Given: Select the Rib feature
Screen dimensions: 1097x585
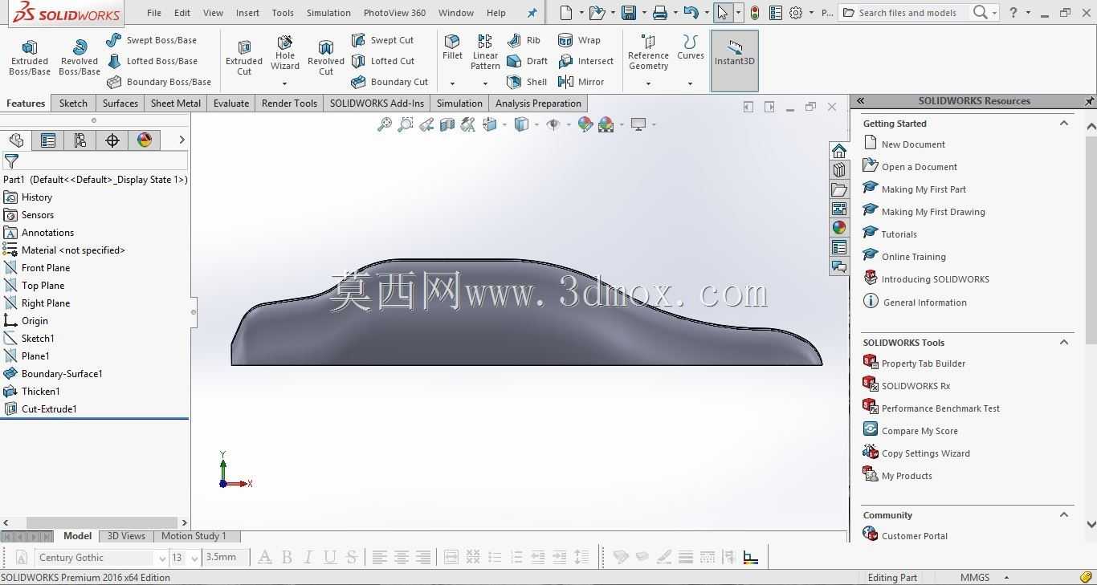Looking at the screenshot, I should [x=524, y=40].
